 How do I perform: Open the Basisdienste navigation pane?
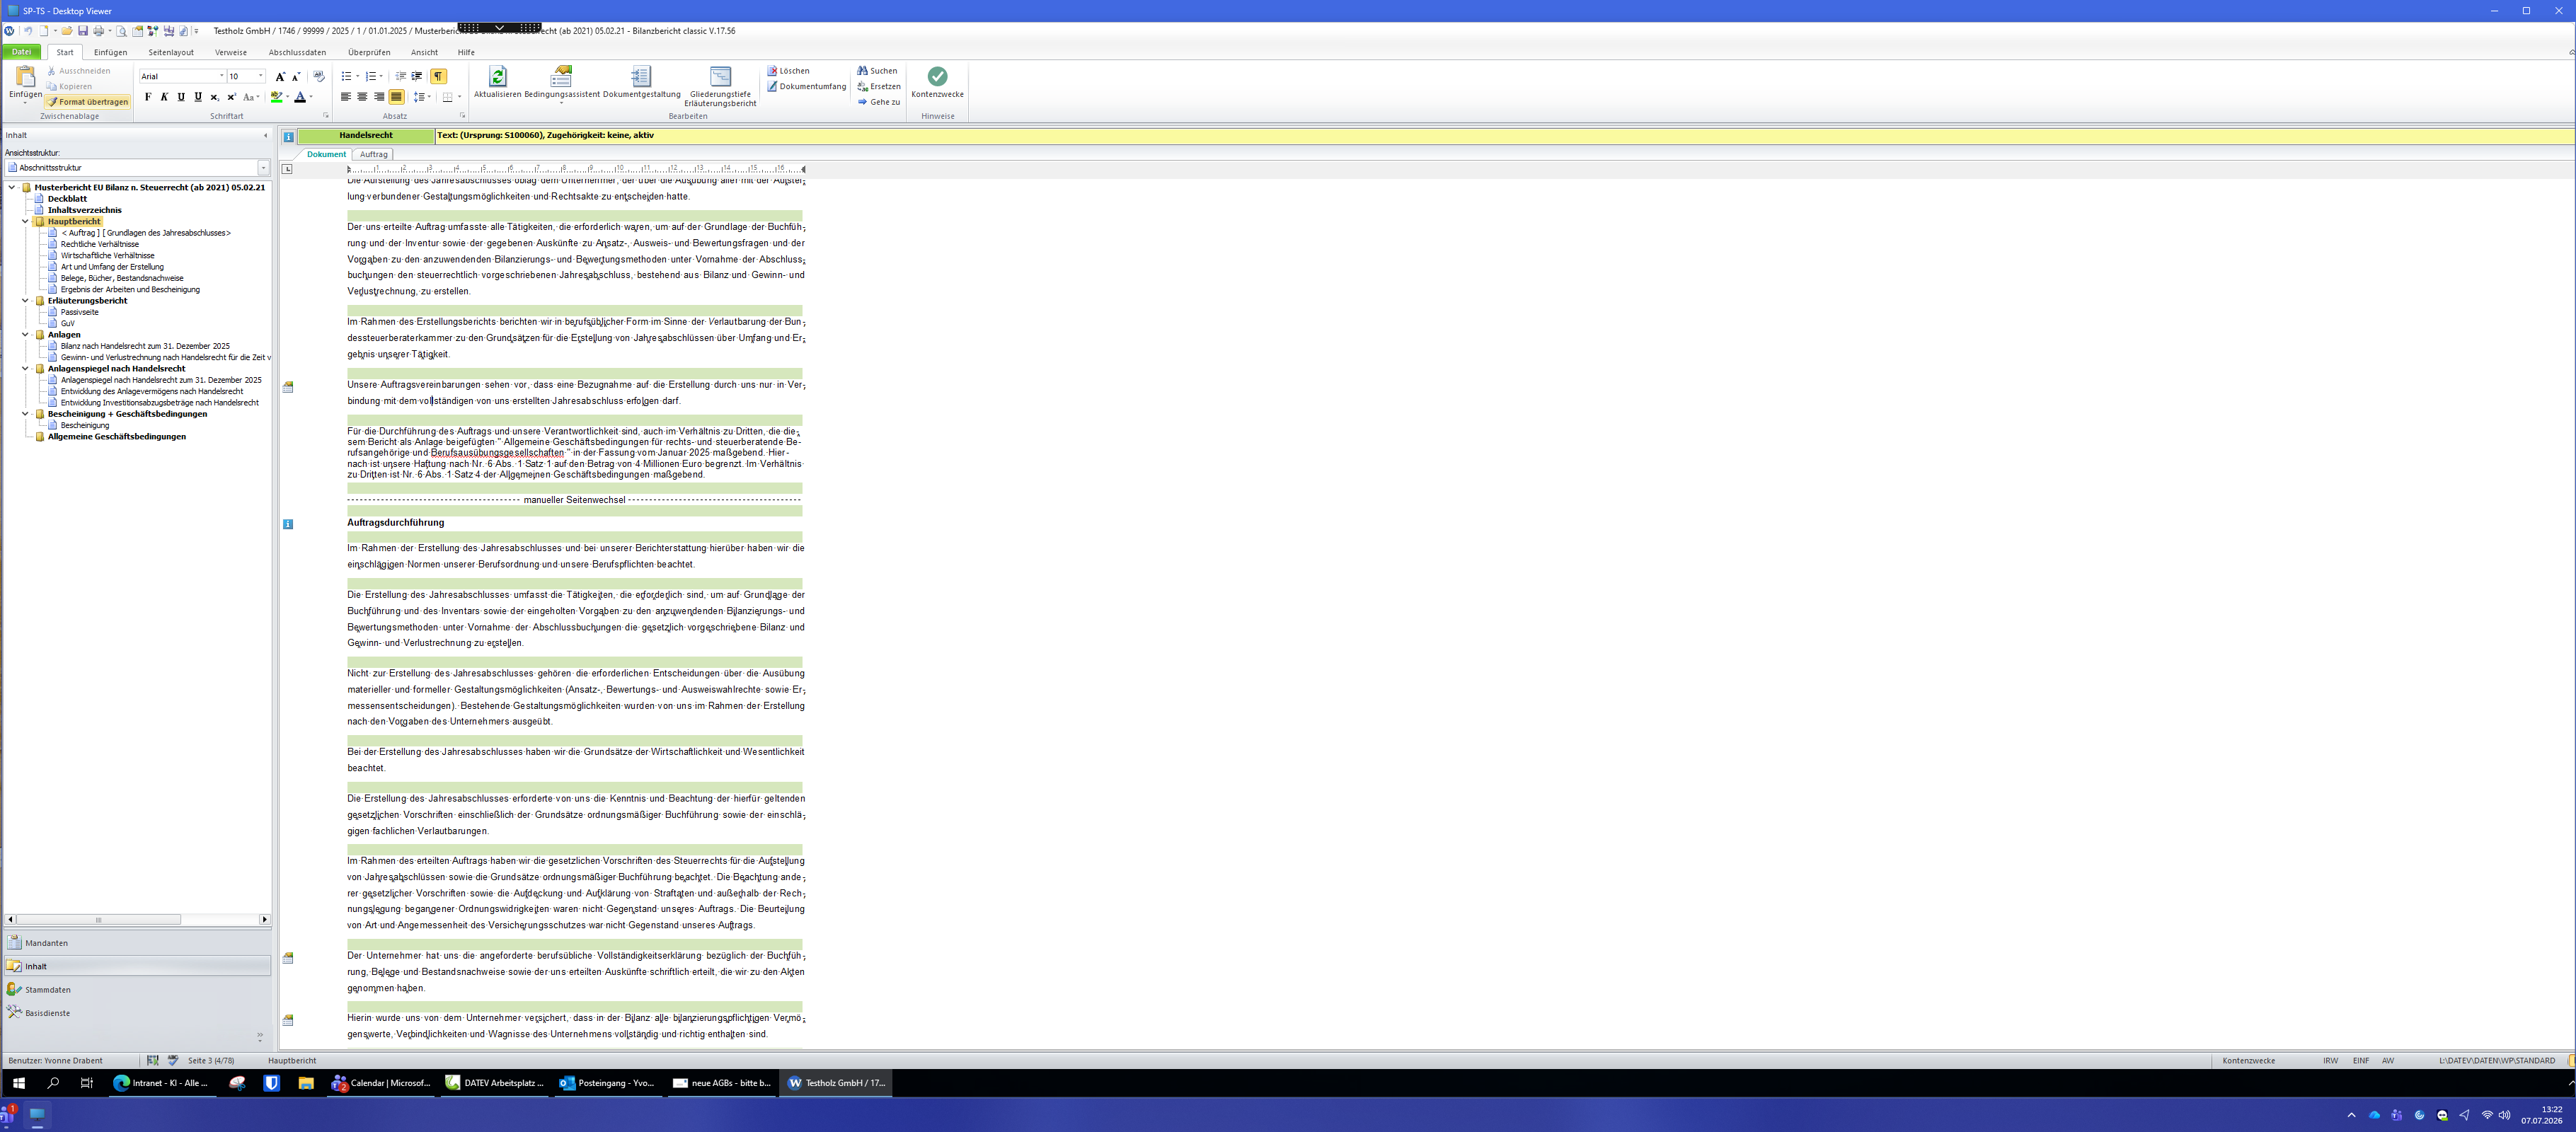pos(137,1013)
